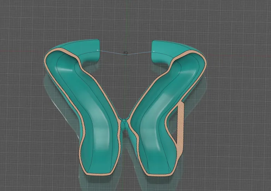271x191 pixels.
Task: Click the sketch line segment left of origin
Action: coord(111,52)
